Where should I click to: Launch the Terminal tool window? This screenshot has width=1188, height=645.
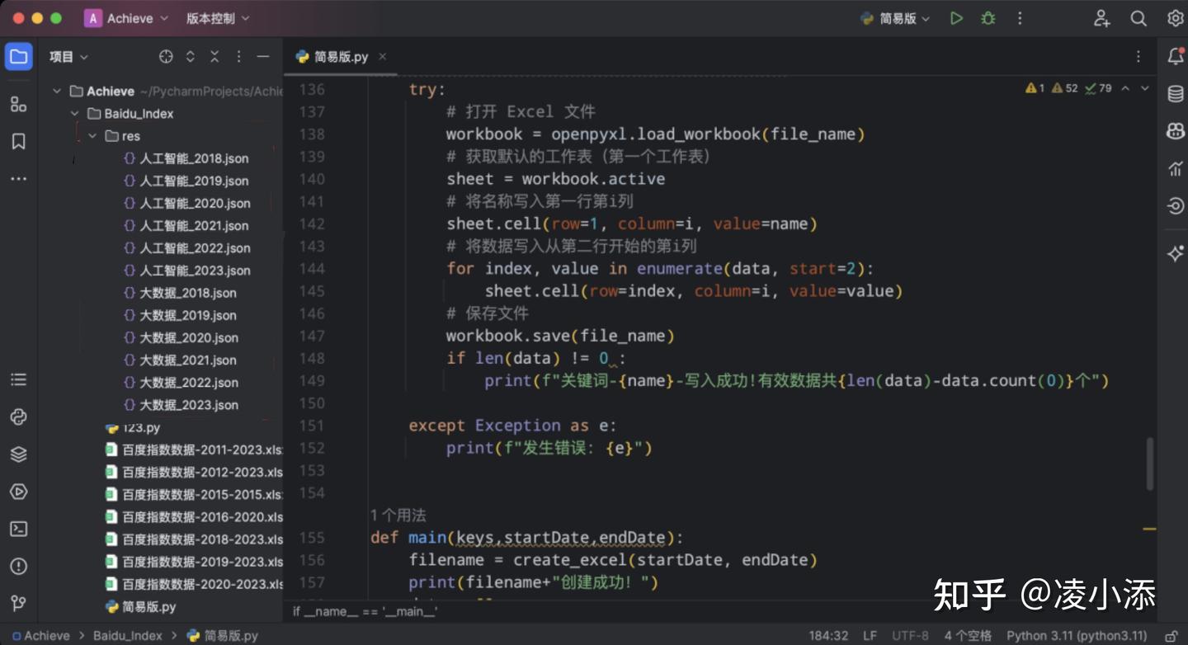(18, 529)
